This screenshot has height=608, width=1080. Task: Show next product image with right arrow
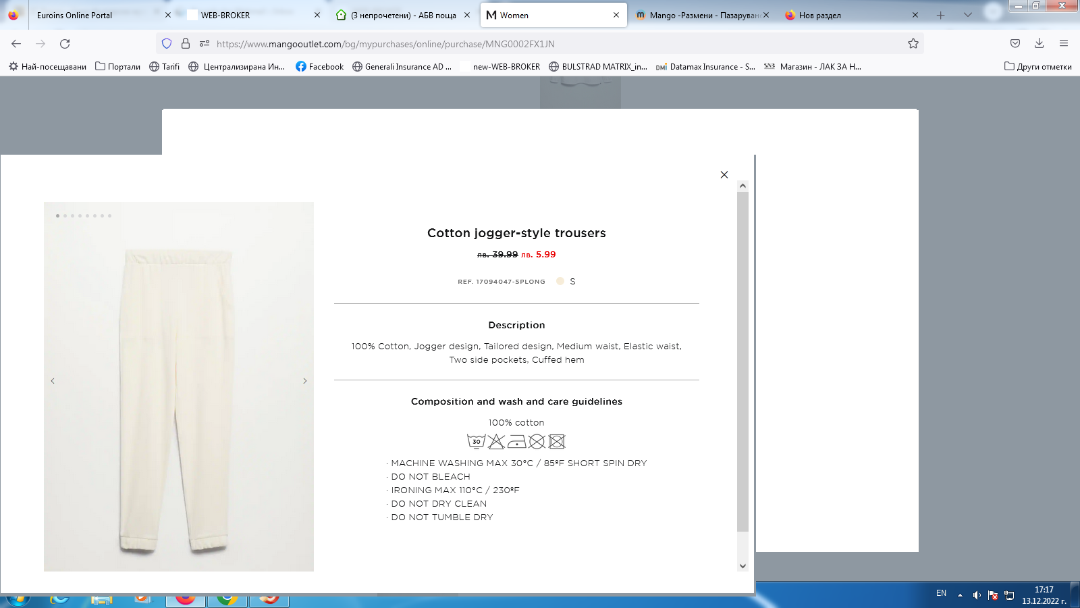pyautogui.click(x=305, y=381)
